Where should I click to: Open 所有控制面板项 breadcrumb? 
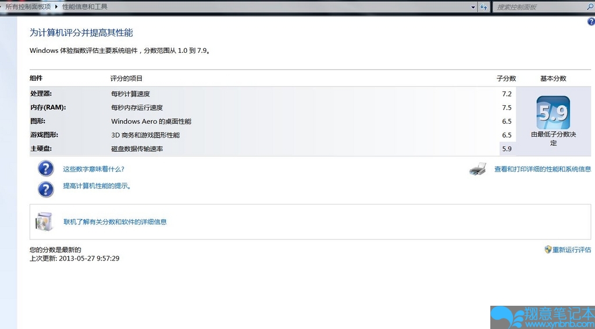[x=28, y=7]
